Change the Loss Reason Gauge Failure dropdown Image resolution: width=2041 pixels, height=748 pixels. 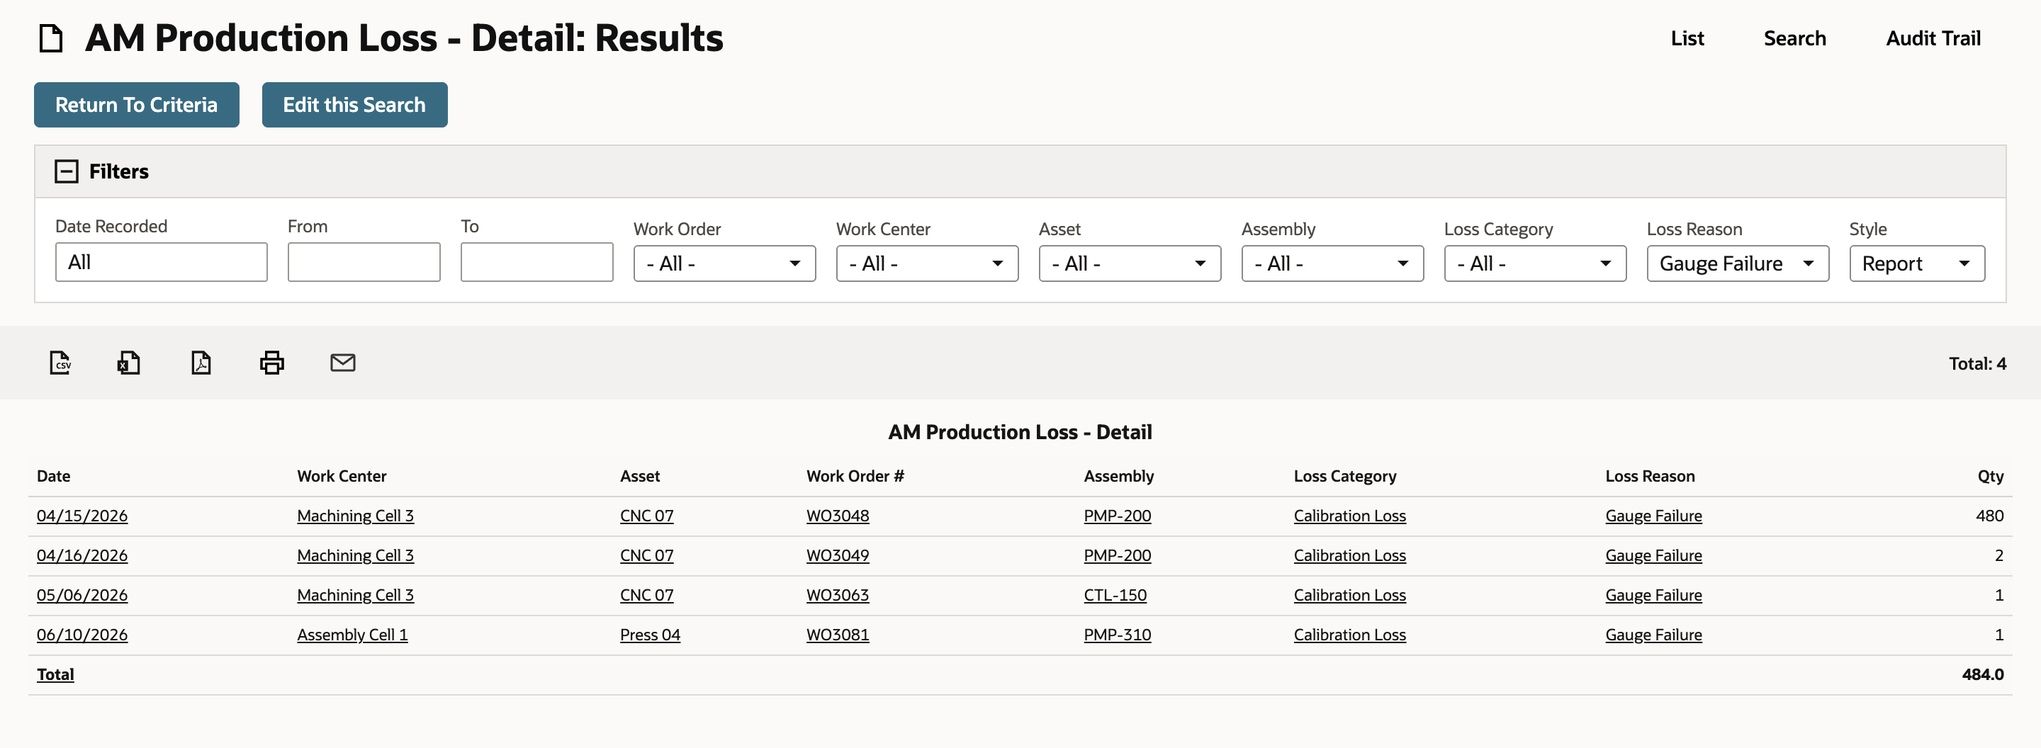click(1738, 263)
